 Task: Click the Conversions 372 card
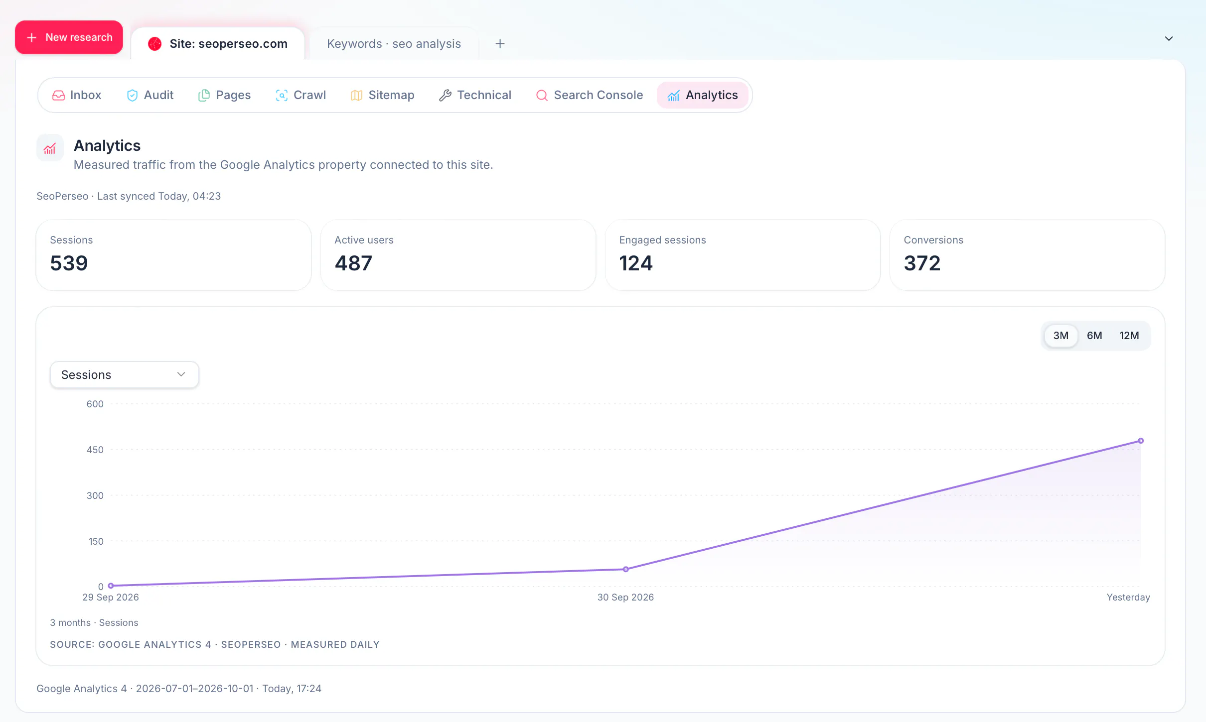coord(1027,255)
